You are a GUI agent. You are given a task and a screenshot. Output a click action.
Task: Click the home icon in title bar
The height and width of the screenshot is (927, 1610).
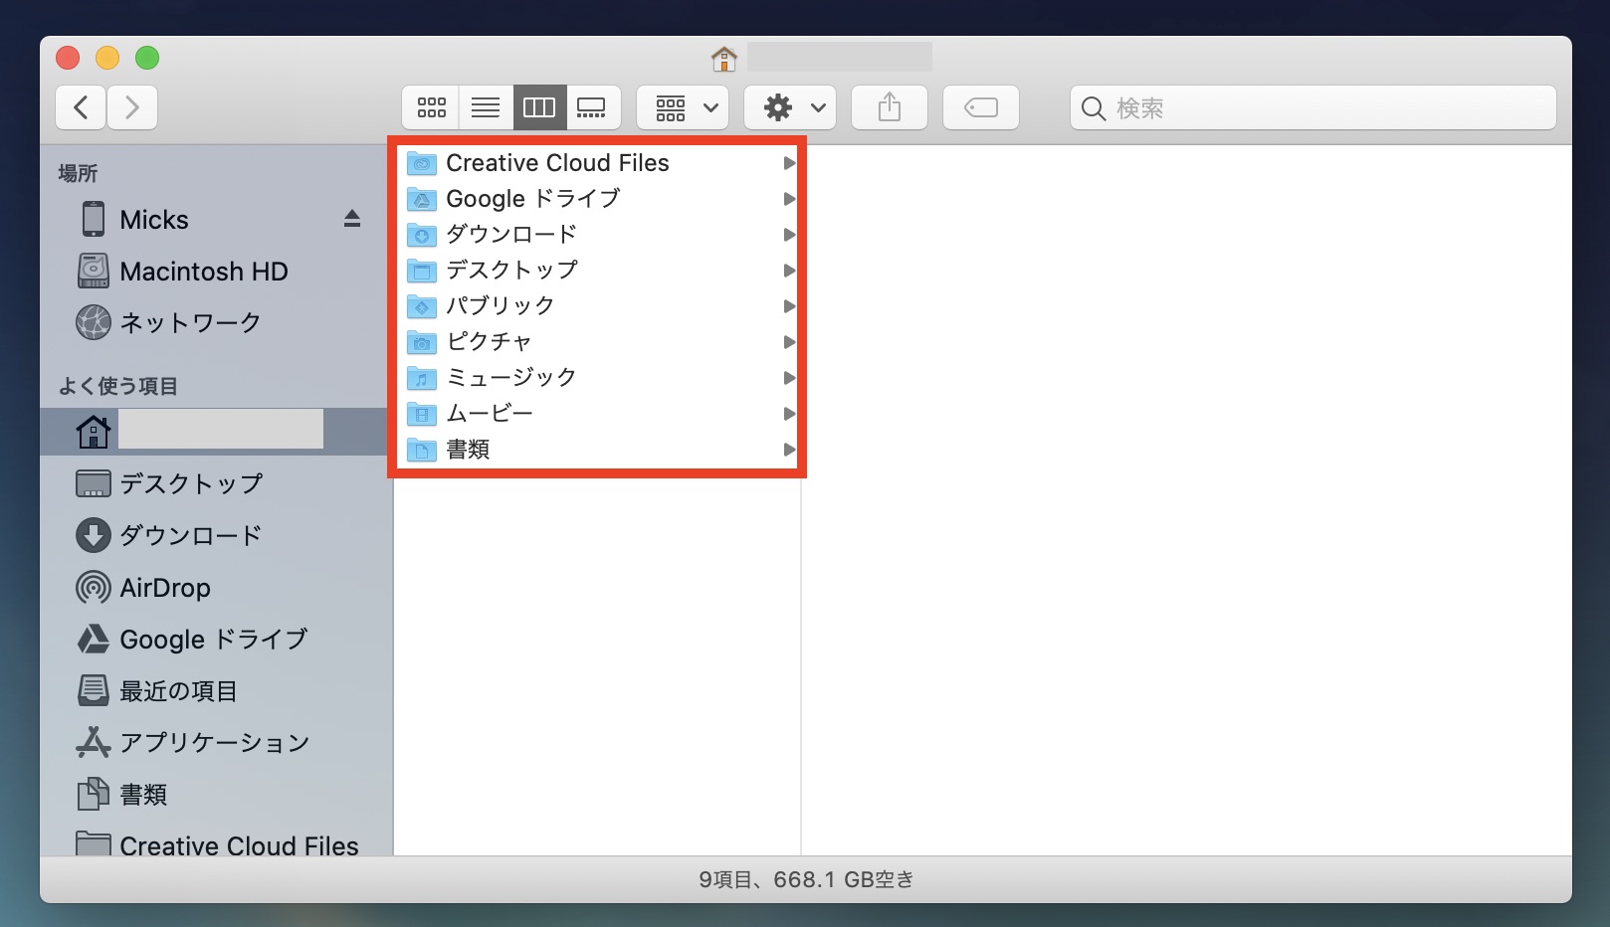[x=724, y=59]
